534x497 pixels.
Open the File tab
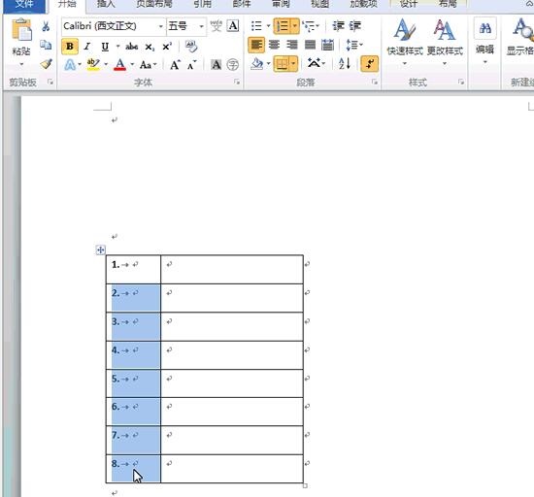pyautogui.click(x=24, y=5)
